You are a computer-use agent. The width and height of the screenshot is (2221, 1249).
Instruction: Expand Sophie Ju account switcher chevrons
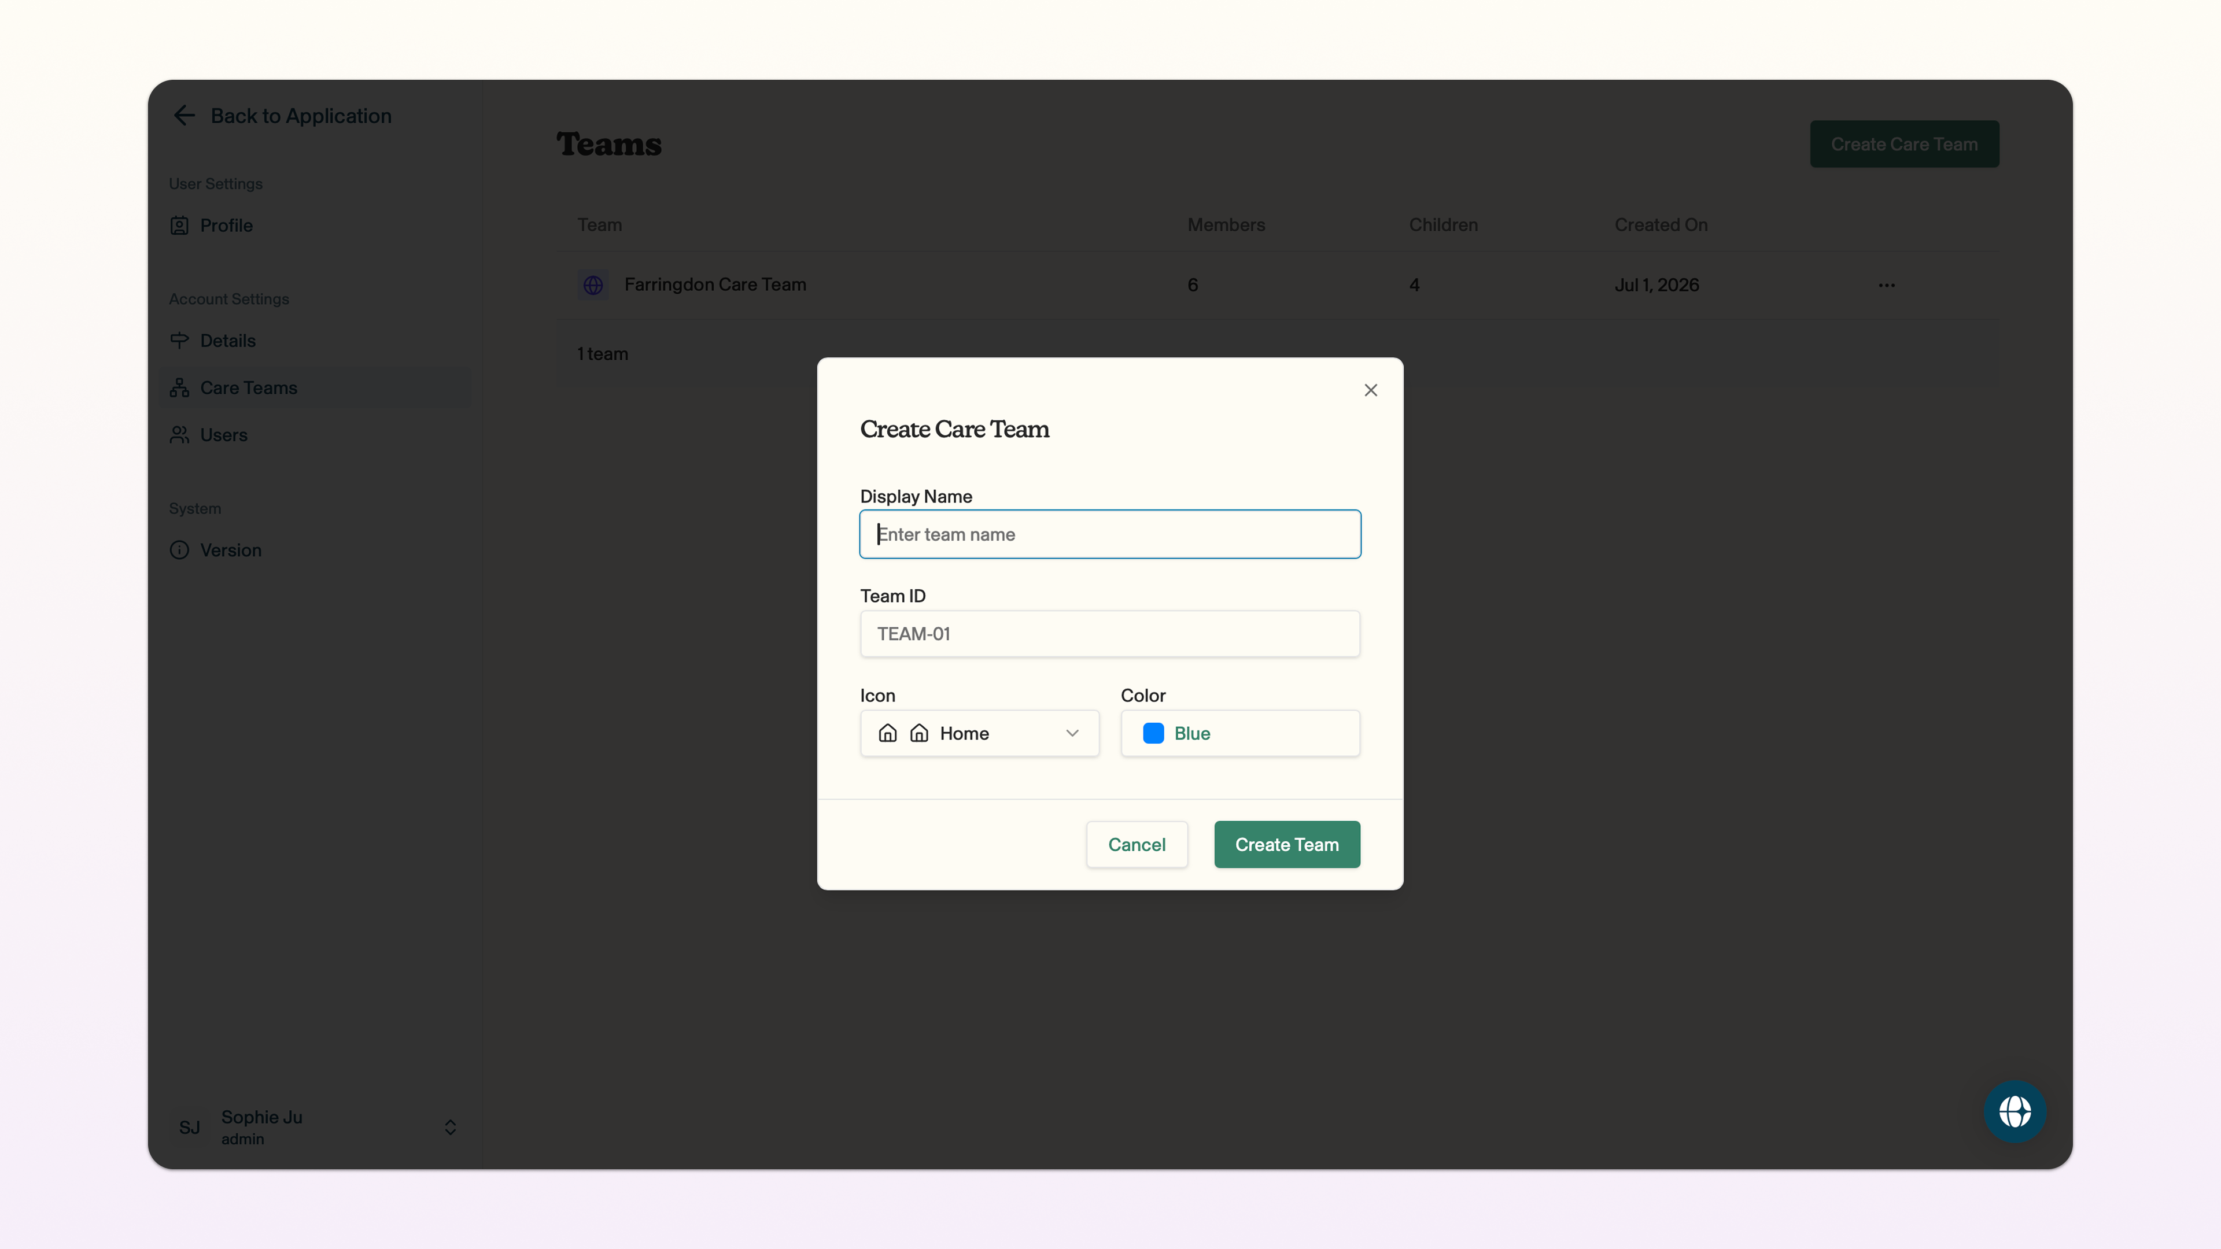(x=450, y=1128)
